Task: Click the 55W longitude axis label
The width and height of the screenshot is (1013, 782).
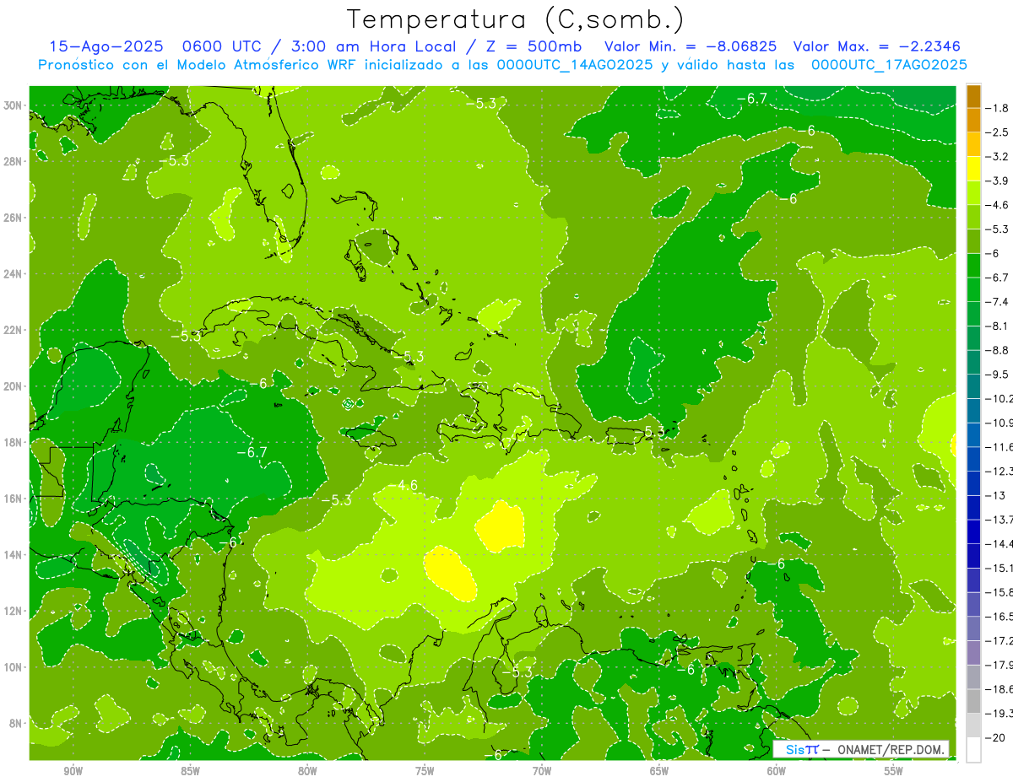Action: (x=894, y=771)
